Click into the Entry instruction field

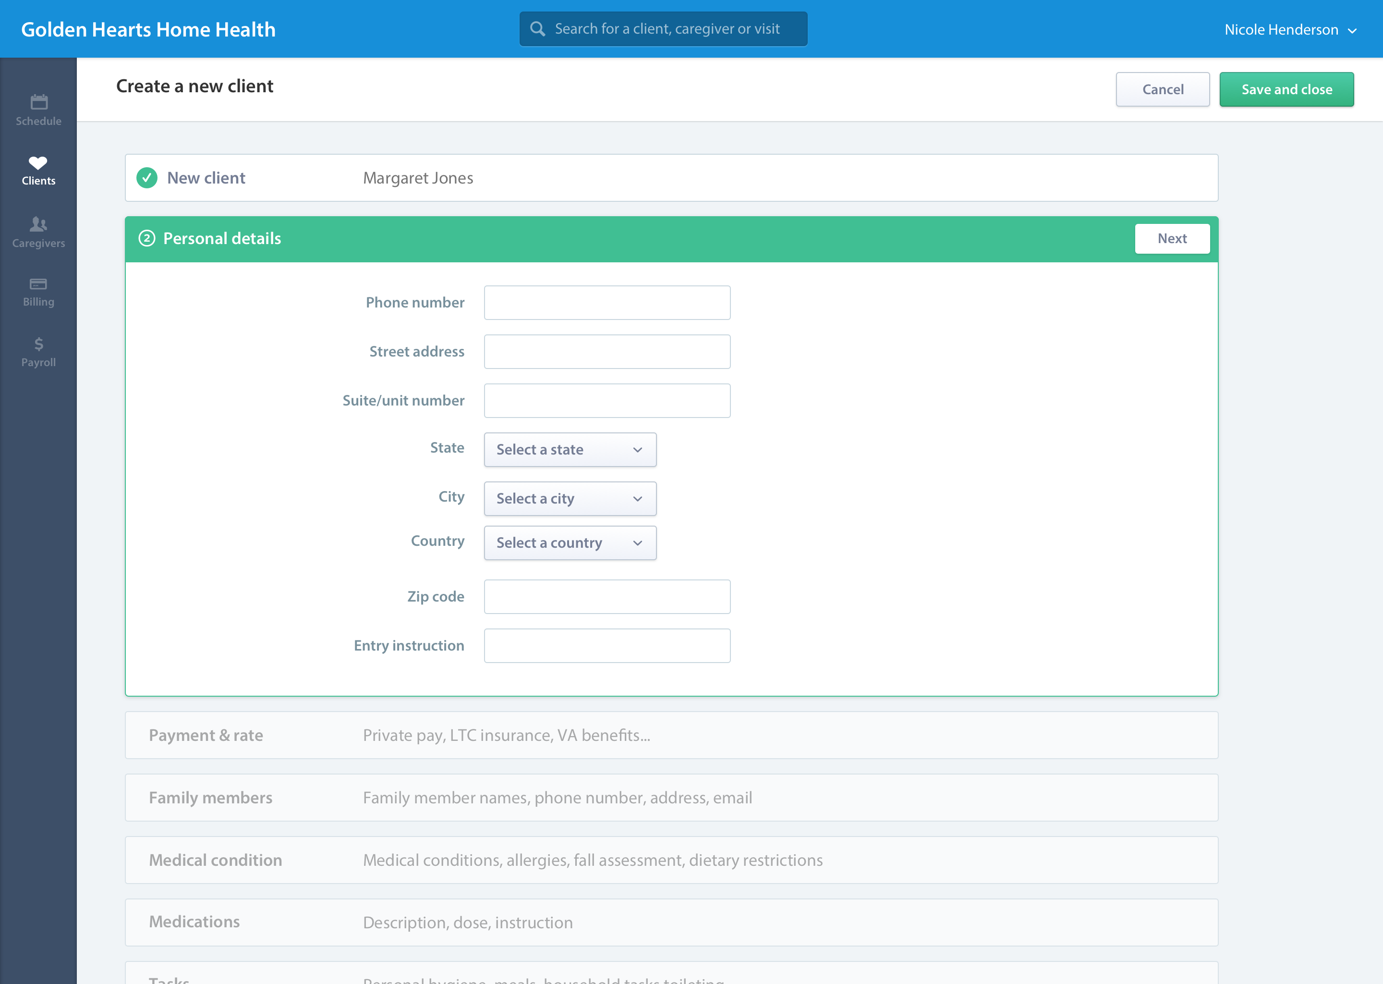(x=607, y=646)
